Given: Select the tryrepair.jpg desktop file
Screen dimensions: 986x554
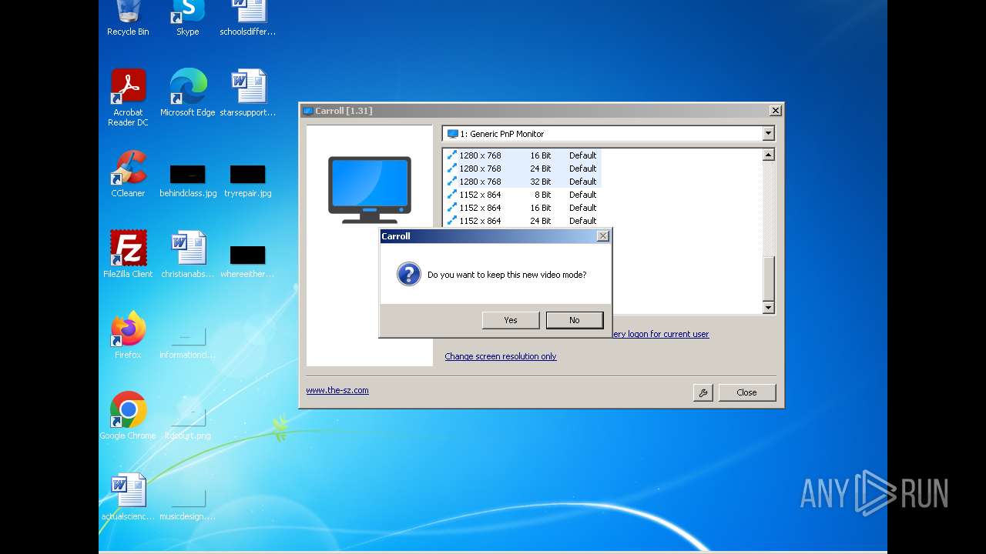Looking at the screenshot, I should click(248, 181).
